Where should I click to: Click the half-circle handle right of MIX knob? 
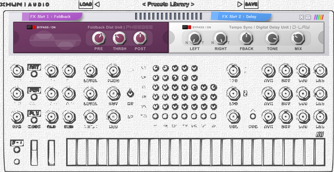[x=321, y=37]
